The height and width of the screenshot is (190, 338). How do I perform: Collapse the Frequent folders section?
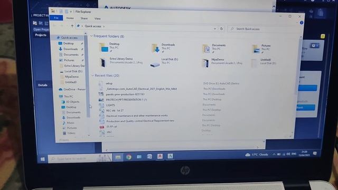point(91,36)
